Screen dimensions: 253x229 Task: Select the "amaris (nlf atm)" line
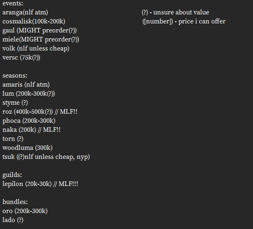tap(26, 85)
